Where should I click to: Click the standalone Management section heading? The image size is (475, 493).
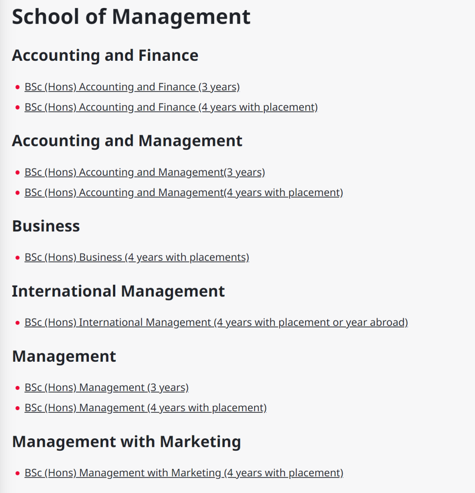pyautogui.click(x=64, y=356)
